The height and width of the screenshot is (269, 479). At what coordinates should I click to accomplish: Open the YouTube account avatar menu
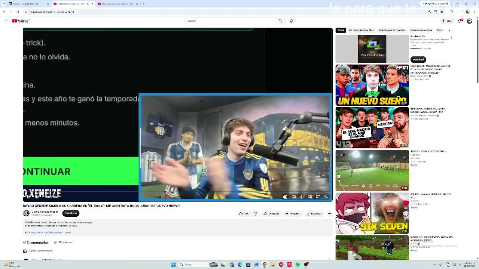coord(470,21)
